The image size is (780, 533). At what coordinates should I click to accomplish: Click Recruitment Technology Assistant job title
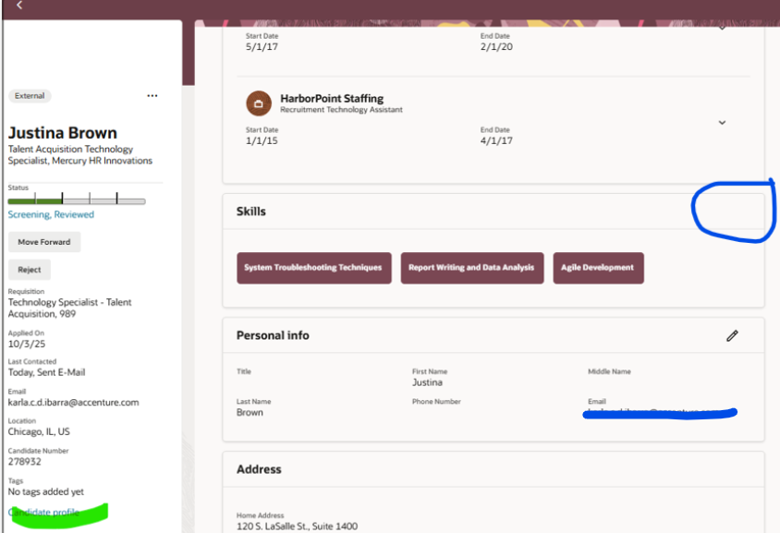pyautogui.click(x=341, y=110)
